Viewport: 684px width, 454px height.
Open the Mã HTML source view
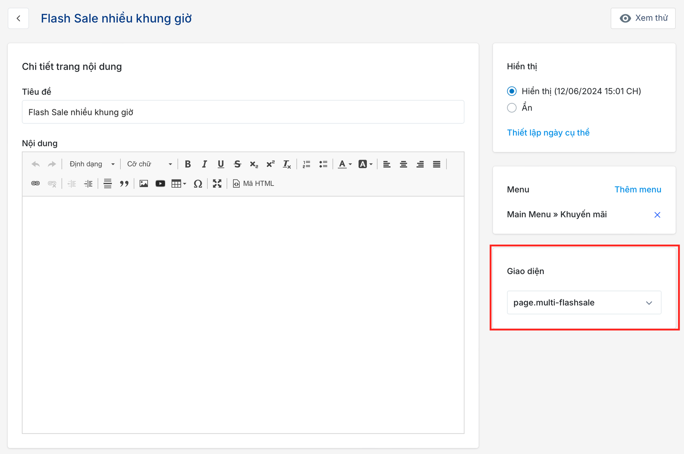click(253, 184)
